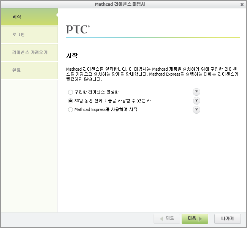Viewport: 247px width, 228px height.
Task: Open the 시작 step in sidebar
Action: (x=29, y=17)
